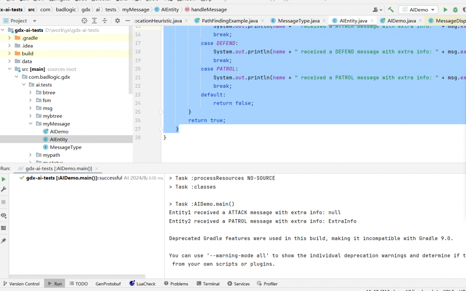Screen dimensions: 466x291
Task: Click the locate file crosshair in Project panel
Action: click(x=84, y=20)
